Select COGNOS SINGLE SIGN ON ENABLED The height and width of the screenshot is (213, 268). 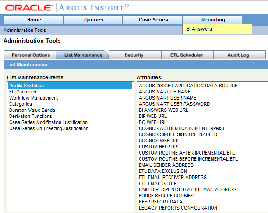(x=178, y=134)
